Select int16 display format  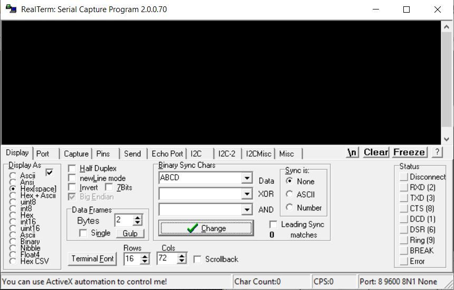coord(13,222)
